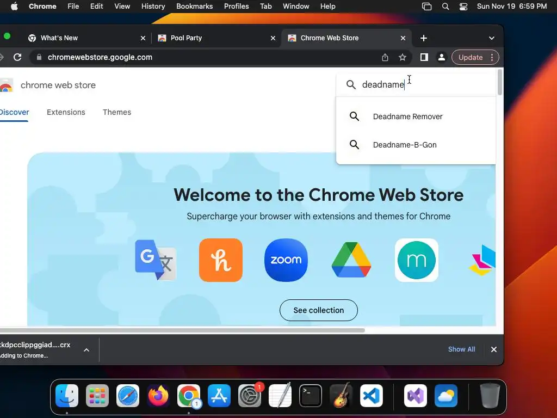Open GarageBand from the Dock
The width and height of the screenshot is (557, 418).
(x=341, y=396)
